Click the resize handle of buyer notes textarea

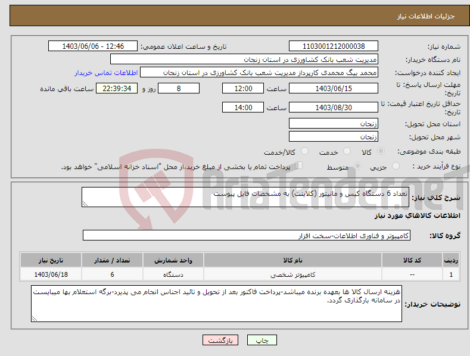(x=35, y=318)
